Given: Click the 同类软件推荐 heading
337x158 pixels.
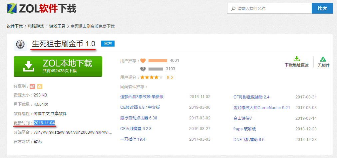Looking at the screenshot, I should (134, 87).
